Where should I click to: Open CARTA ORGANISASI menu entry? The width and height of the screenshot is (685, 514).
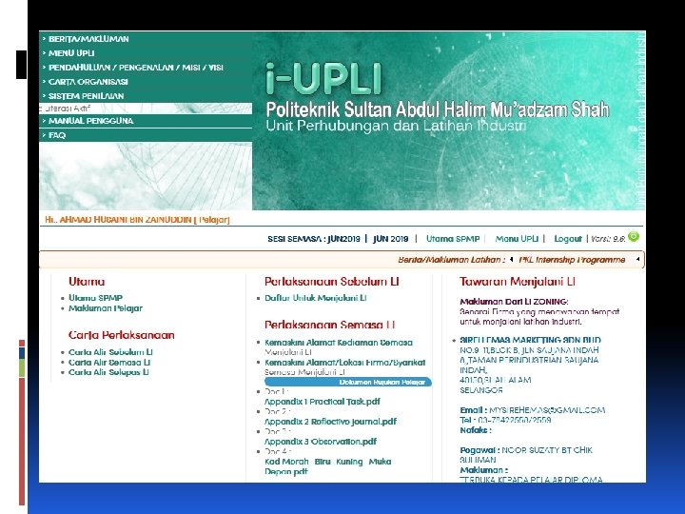pos(88,82)
